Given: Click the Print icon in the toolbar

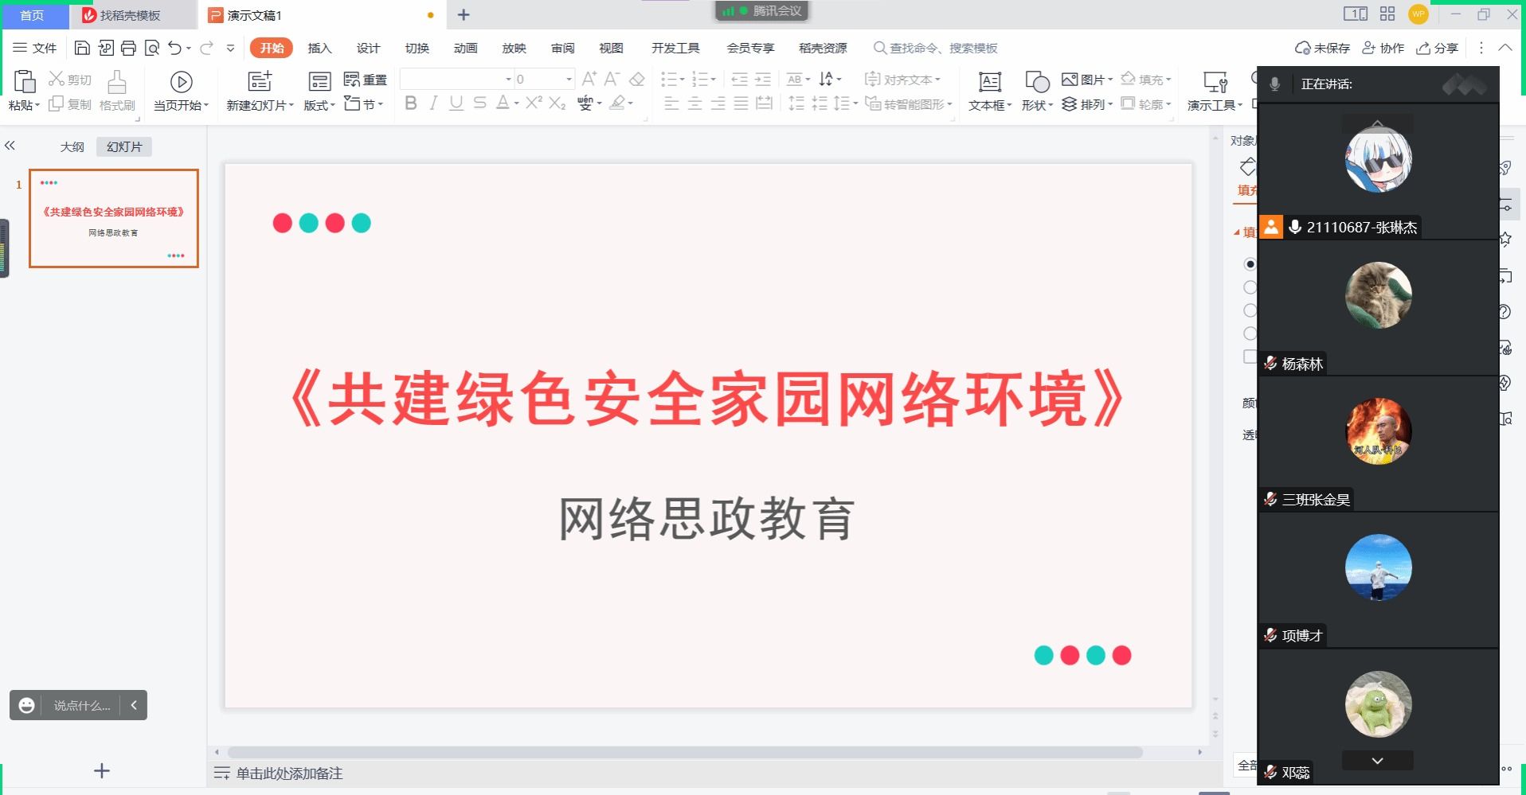Looking at the screenshot, I should [128, 48].
